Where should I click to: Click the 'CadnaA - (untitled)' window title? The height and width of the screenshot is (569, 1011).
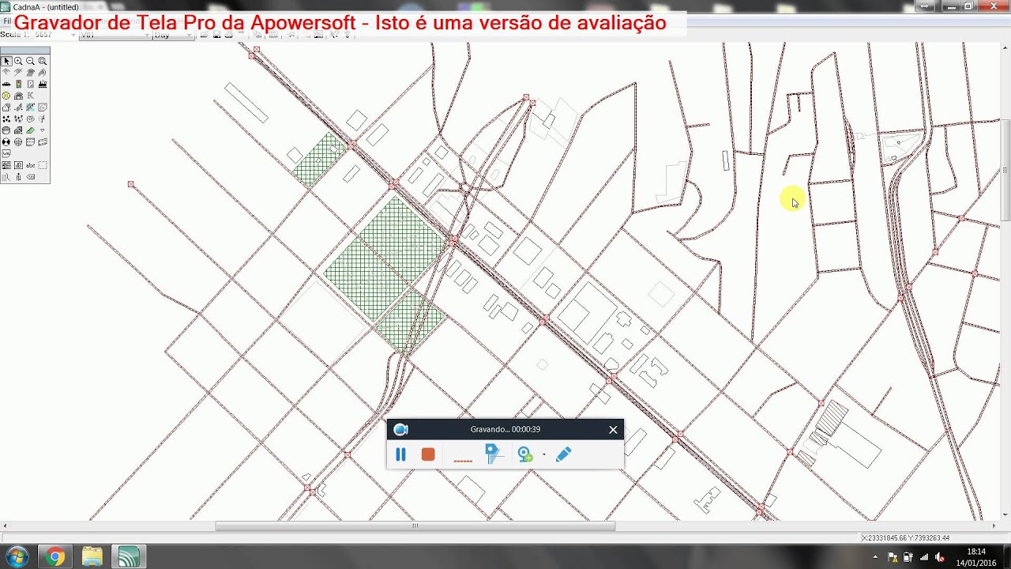click(46, 6)
